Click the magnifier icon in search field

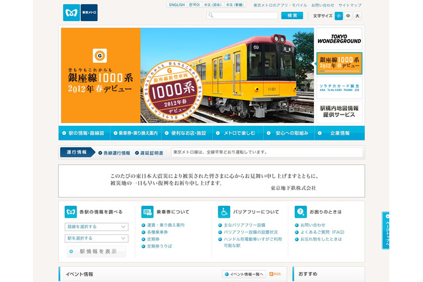[x=211, y=15]
